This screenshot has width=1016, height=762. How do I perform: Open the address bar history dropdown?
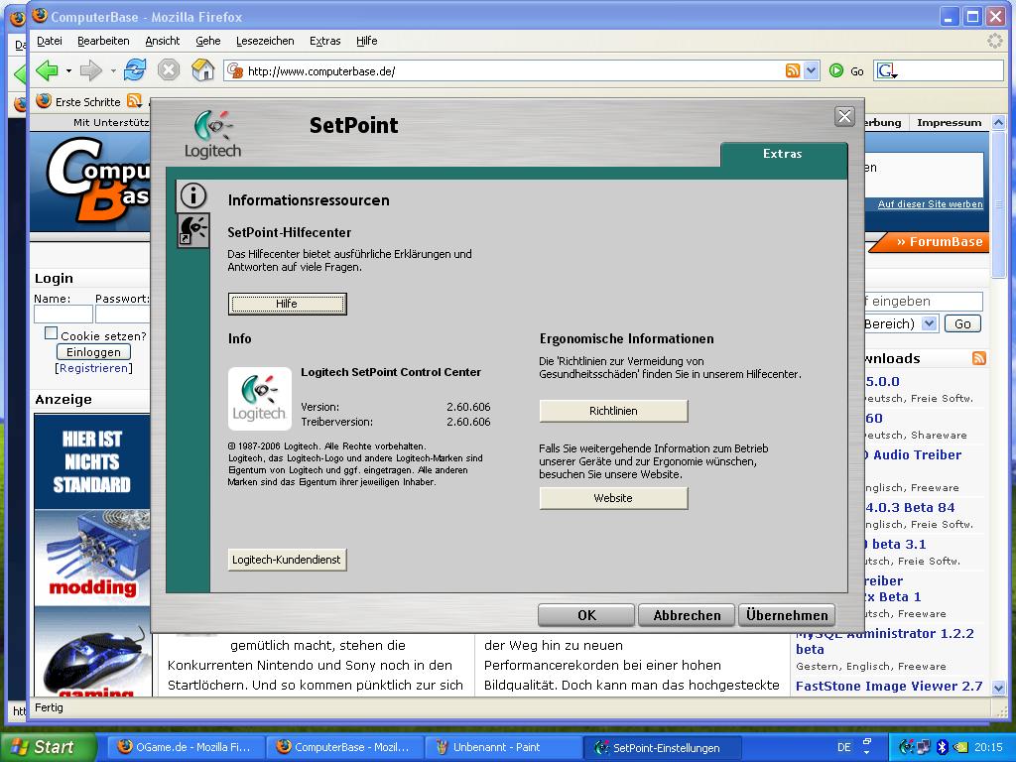812,70
